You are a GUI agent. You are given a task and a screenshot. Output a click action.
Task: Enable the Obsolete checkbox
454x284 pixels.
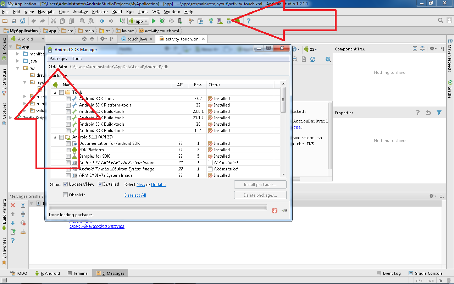coord(65,195)
